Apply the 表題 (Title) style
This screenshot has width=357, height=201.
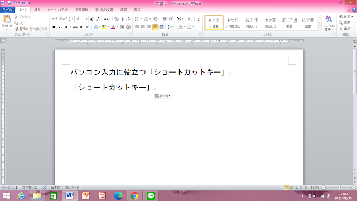(289, 22)
